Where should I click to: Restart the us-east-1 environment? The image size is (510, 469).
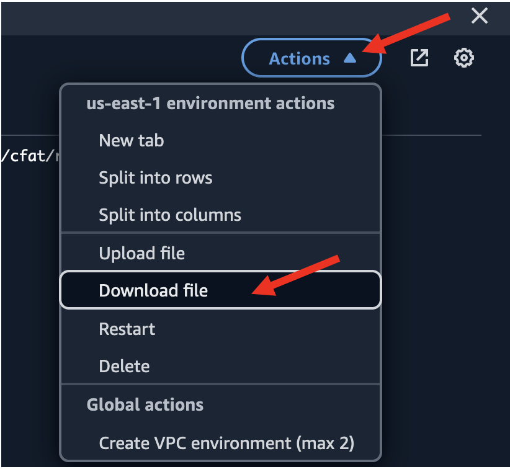pos(127,329)
